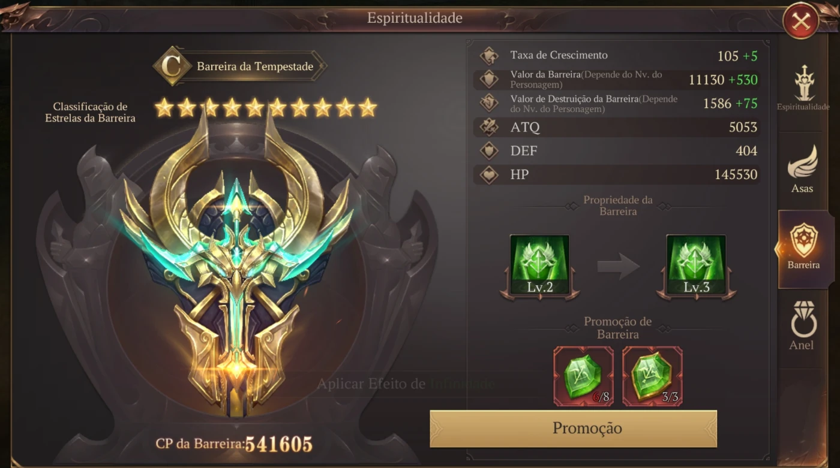Image resolution: width=840 pixels, height=468 pixels.
Task: Click the DEF shield icon
Action: pos(489,151)
